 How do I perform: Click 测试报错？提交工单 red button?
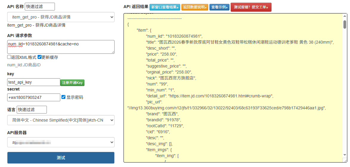tap(251, 7)
